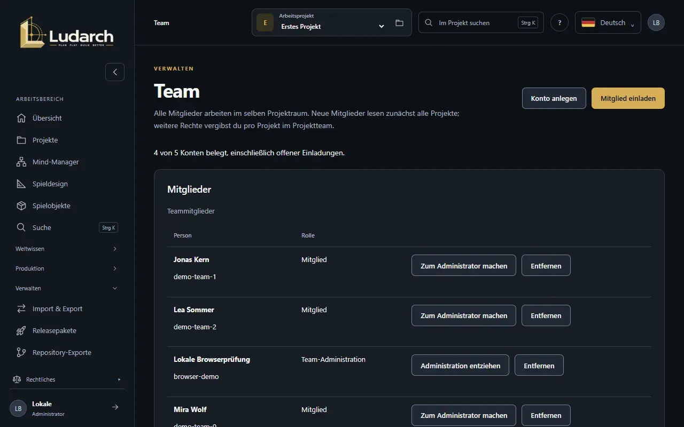Click the Im Projekt suchen search field
The image size is (684, 427).
point(481,22)
